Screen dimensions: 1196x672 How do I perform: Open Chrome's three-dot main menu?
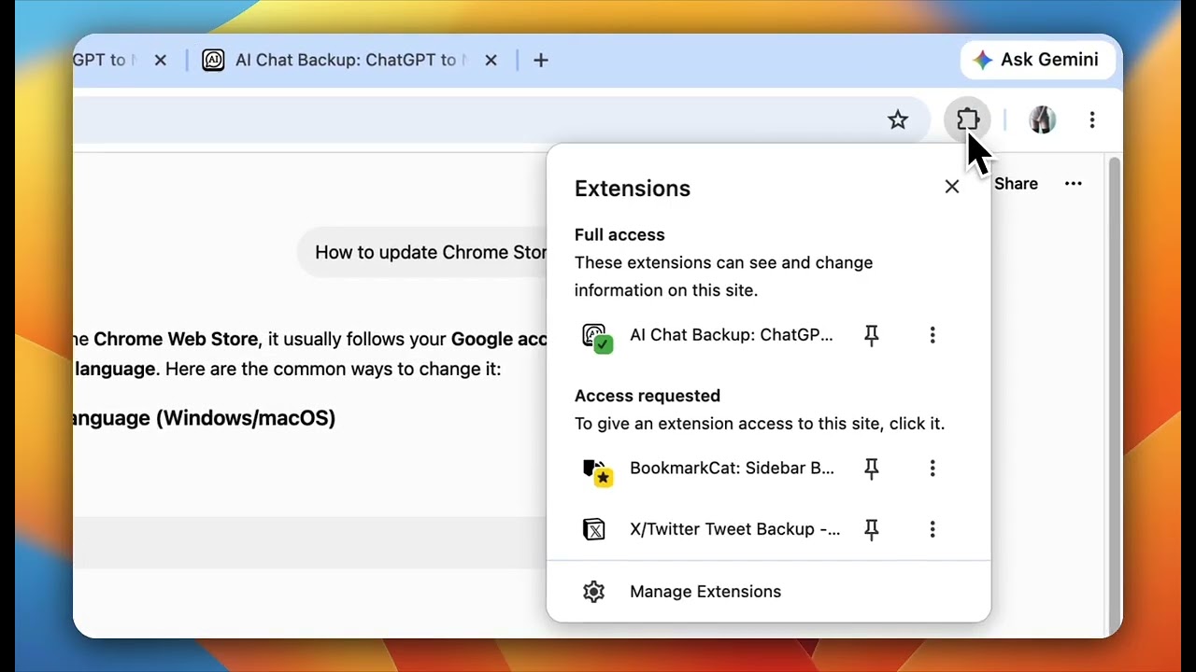pyautogui.click(x=1091, y=119)
